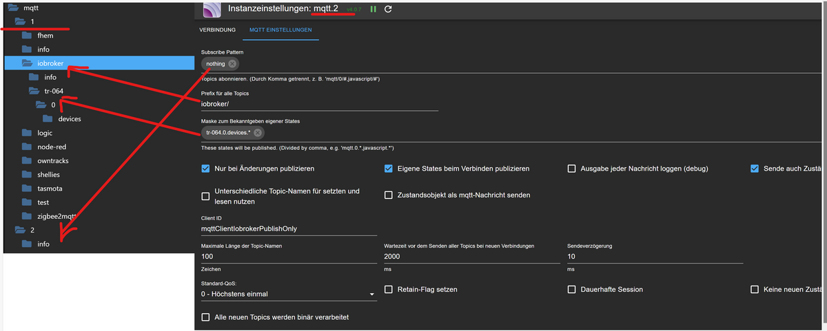Screen dimensions: 827x331
Task: Click the mqtt adapter logo in the header
Action: [213, 10]
